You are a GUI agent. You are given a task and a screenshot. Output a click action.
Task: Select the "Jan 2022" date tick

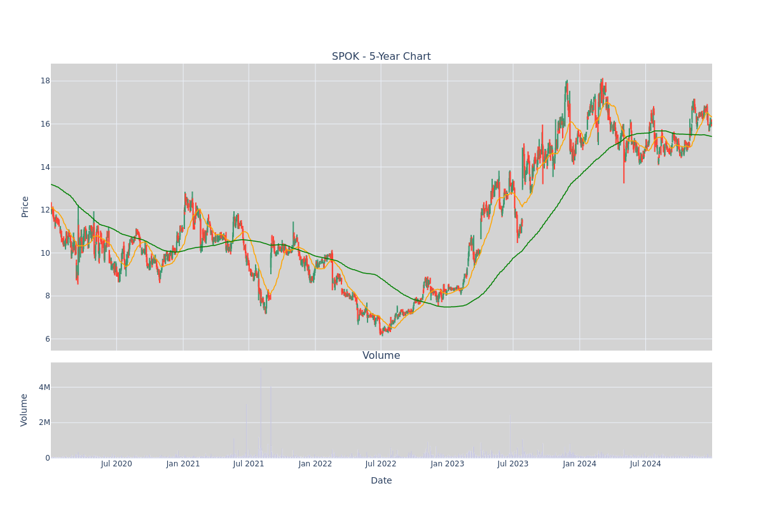(x=315, y=464)
